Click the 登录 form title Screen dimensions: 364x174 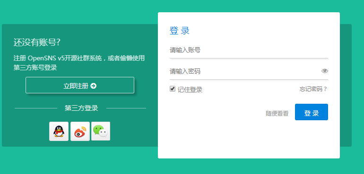pos(180,31)
